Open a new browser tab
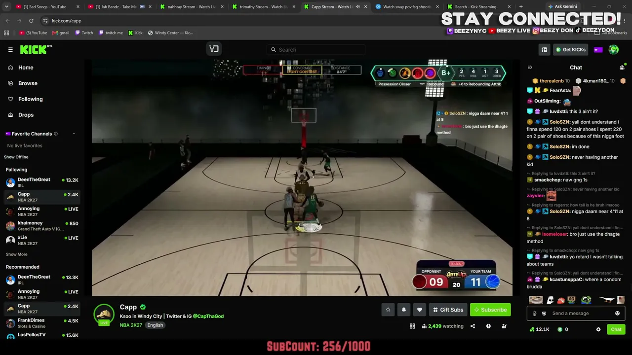Viewport: 632px width, 355px height. click(521, 7)
